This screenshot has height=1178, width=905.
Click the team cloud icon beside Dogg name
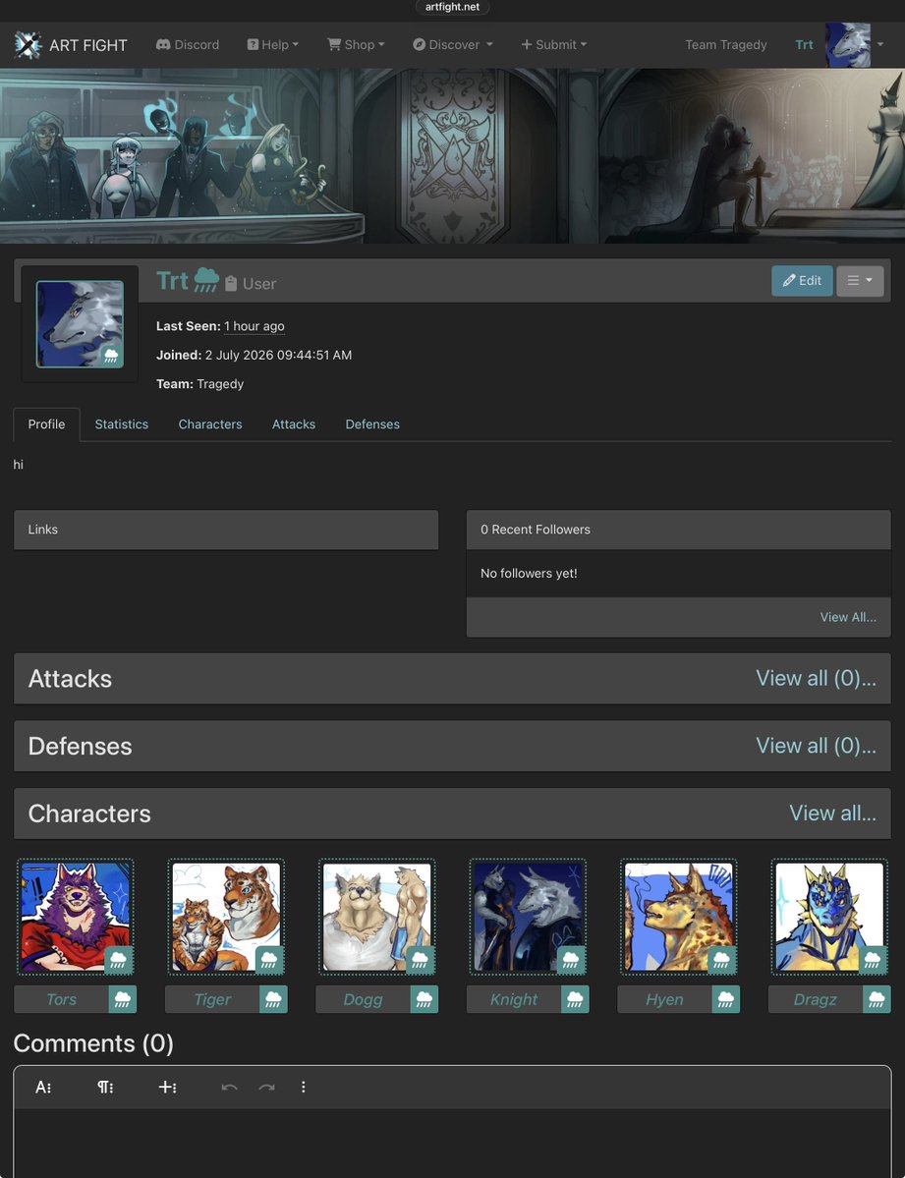(424, 1000)
